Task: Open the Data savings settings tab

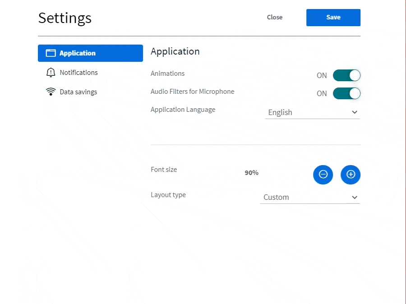Action: (78, 92)
